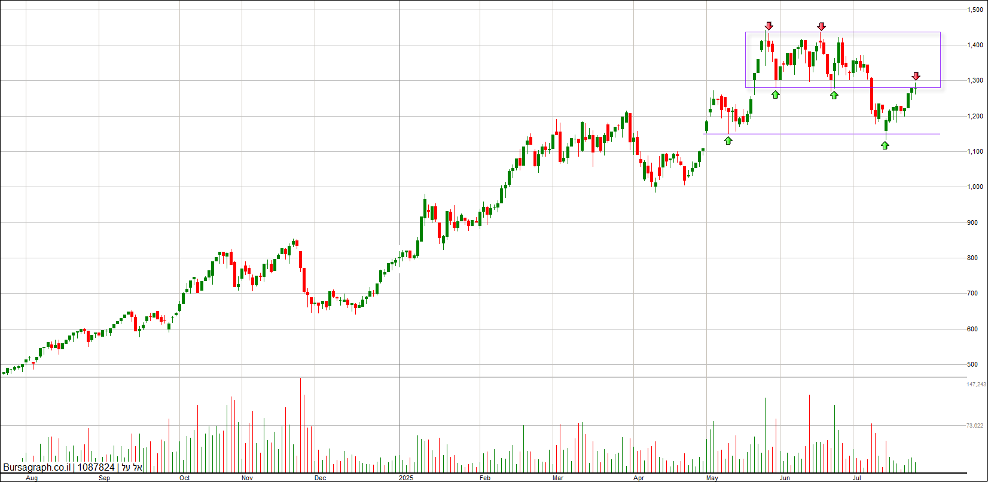Select the Nov label on the time axis
The width and height of the screenshot is (988, 482).
[x=248, y=478]
